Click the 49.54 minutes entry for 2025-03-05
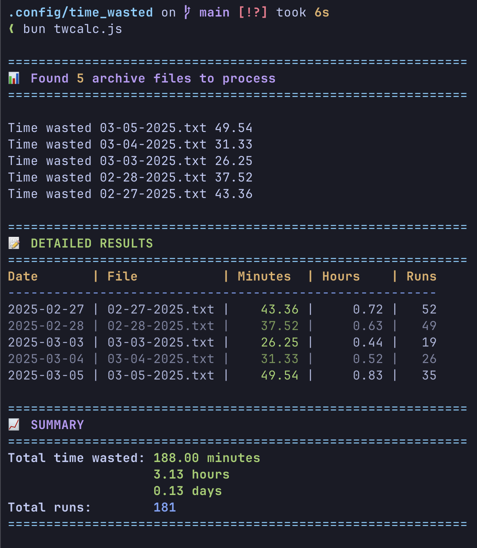 [x=280, y=375]
